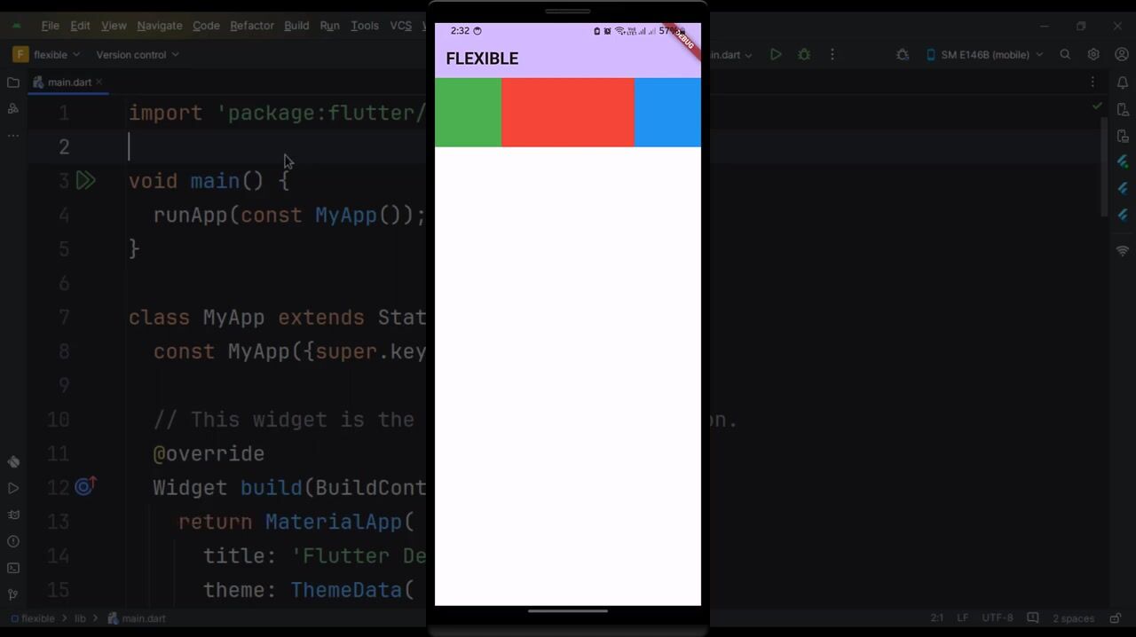Open the Git tool window
Viewport: 1136px width, 637px height.
[x=13, y=594]
